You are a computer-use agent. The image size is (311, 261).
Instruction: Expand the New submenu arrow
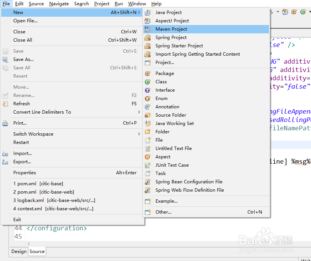coord(139,13)
